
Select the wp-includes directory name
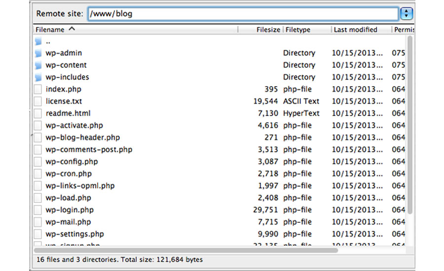tap(67, 77)
